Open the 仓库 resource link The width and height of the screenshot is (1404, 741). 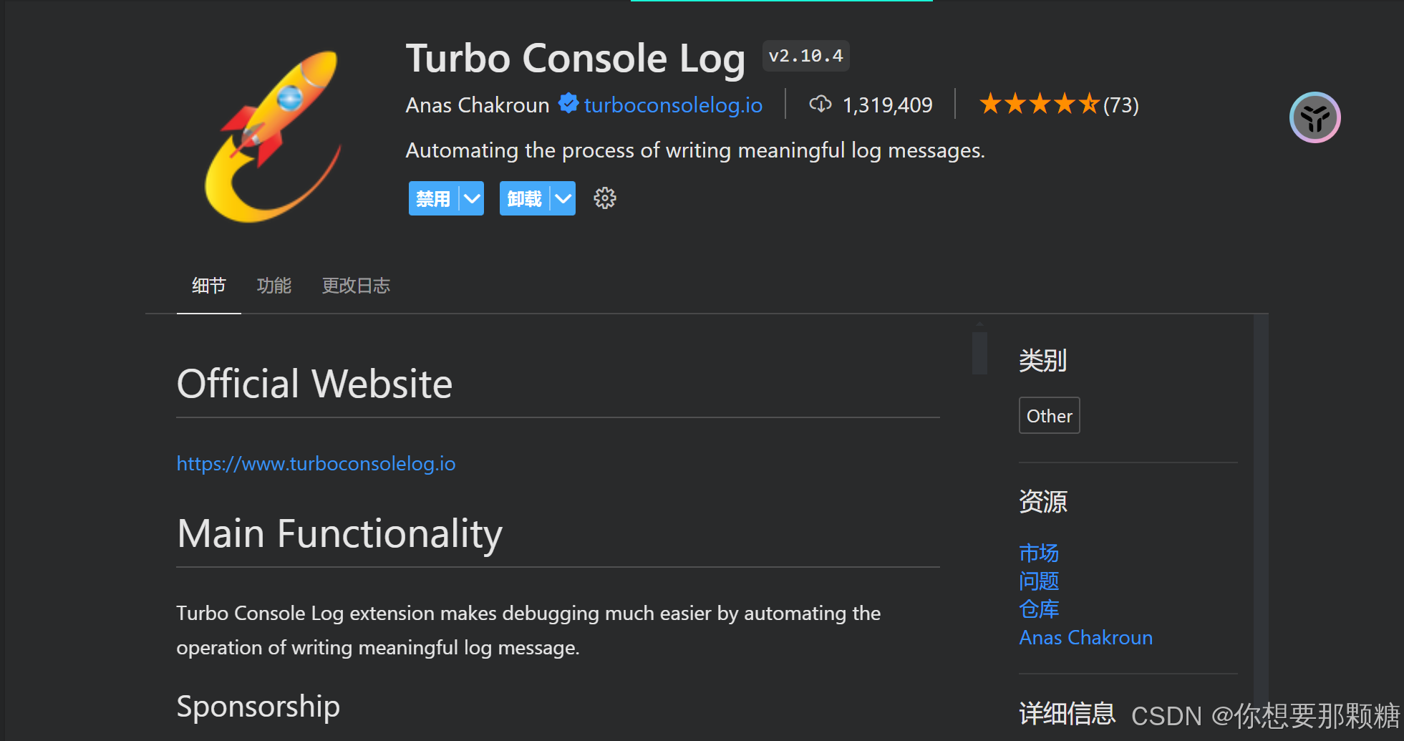[1039, 609]
